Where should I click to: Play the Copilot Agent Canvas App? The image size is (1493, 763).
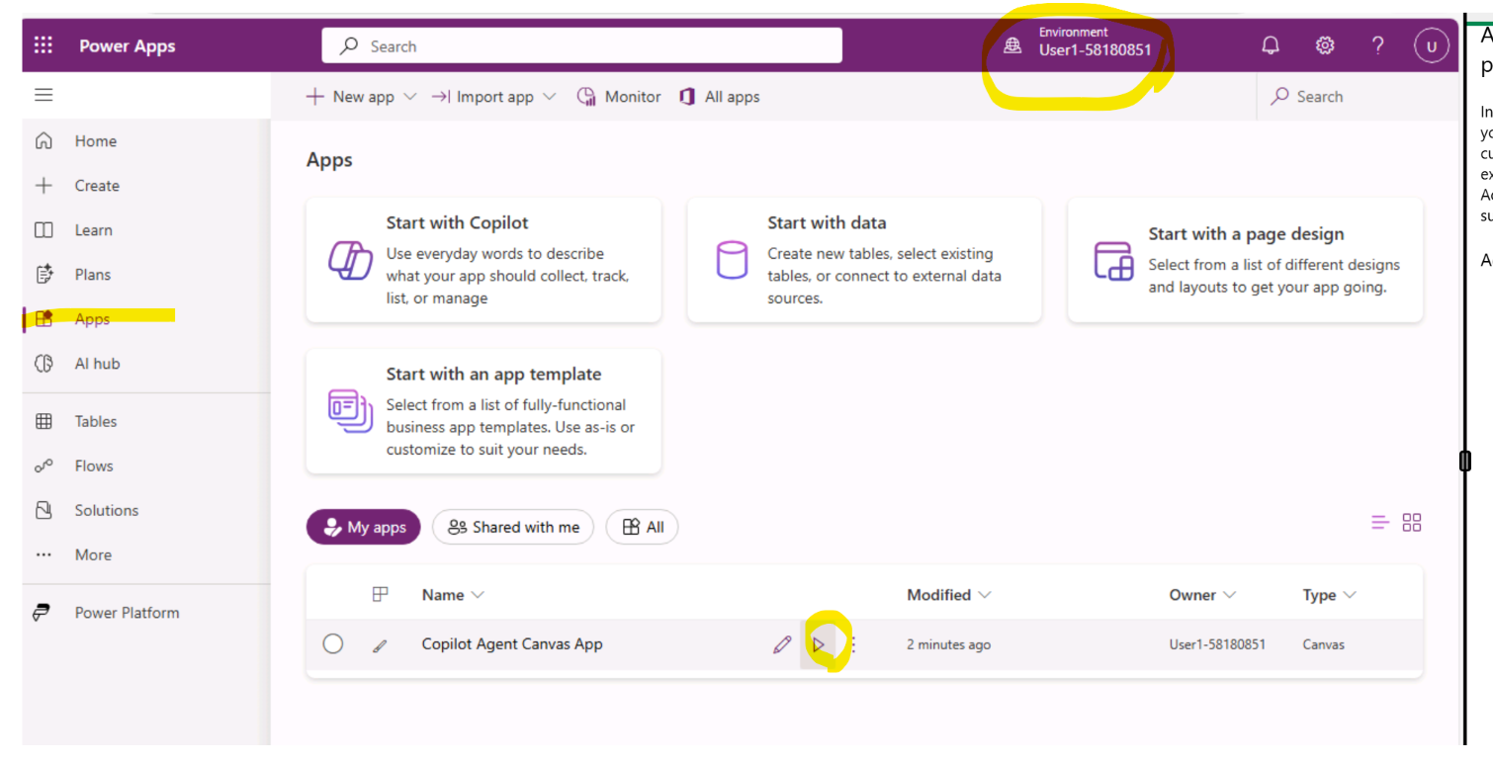point(819,644)
